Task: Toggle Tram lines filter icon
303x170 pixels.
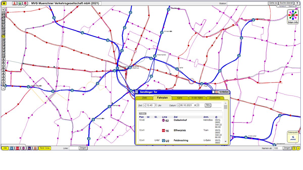Action: (x=17, y=148)
